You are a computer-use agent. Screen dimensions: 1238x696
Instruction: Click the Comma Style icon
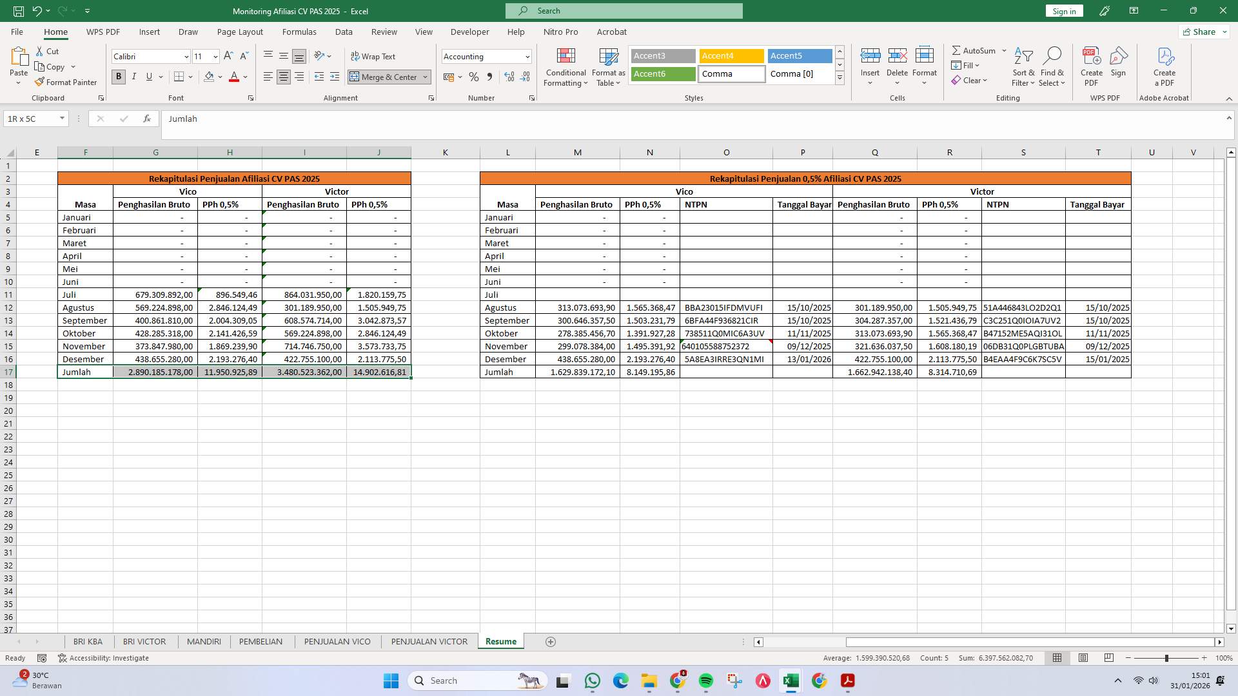tap(489, 77)
